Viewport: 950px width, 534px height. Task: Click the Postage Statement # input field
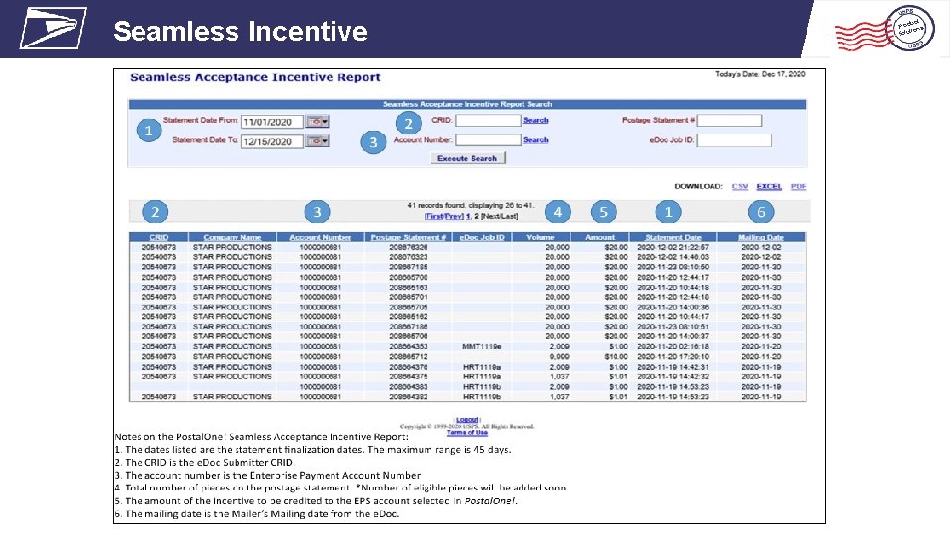[x=729, y=120]
